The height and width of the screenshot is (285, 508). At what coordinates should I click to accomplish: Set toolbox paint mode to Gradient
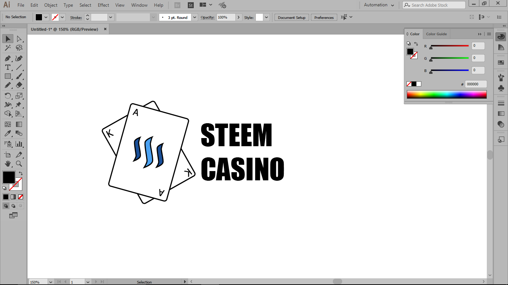[x=13, y=197]
